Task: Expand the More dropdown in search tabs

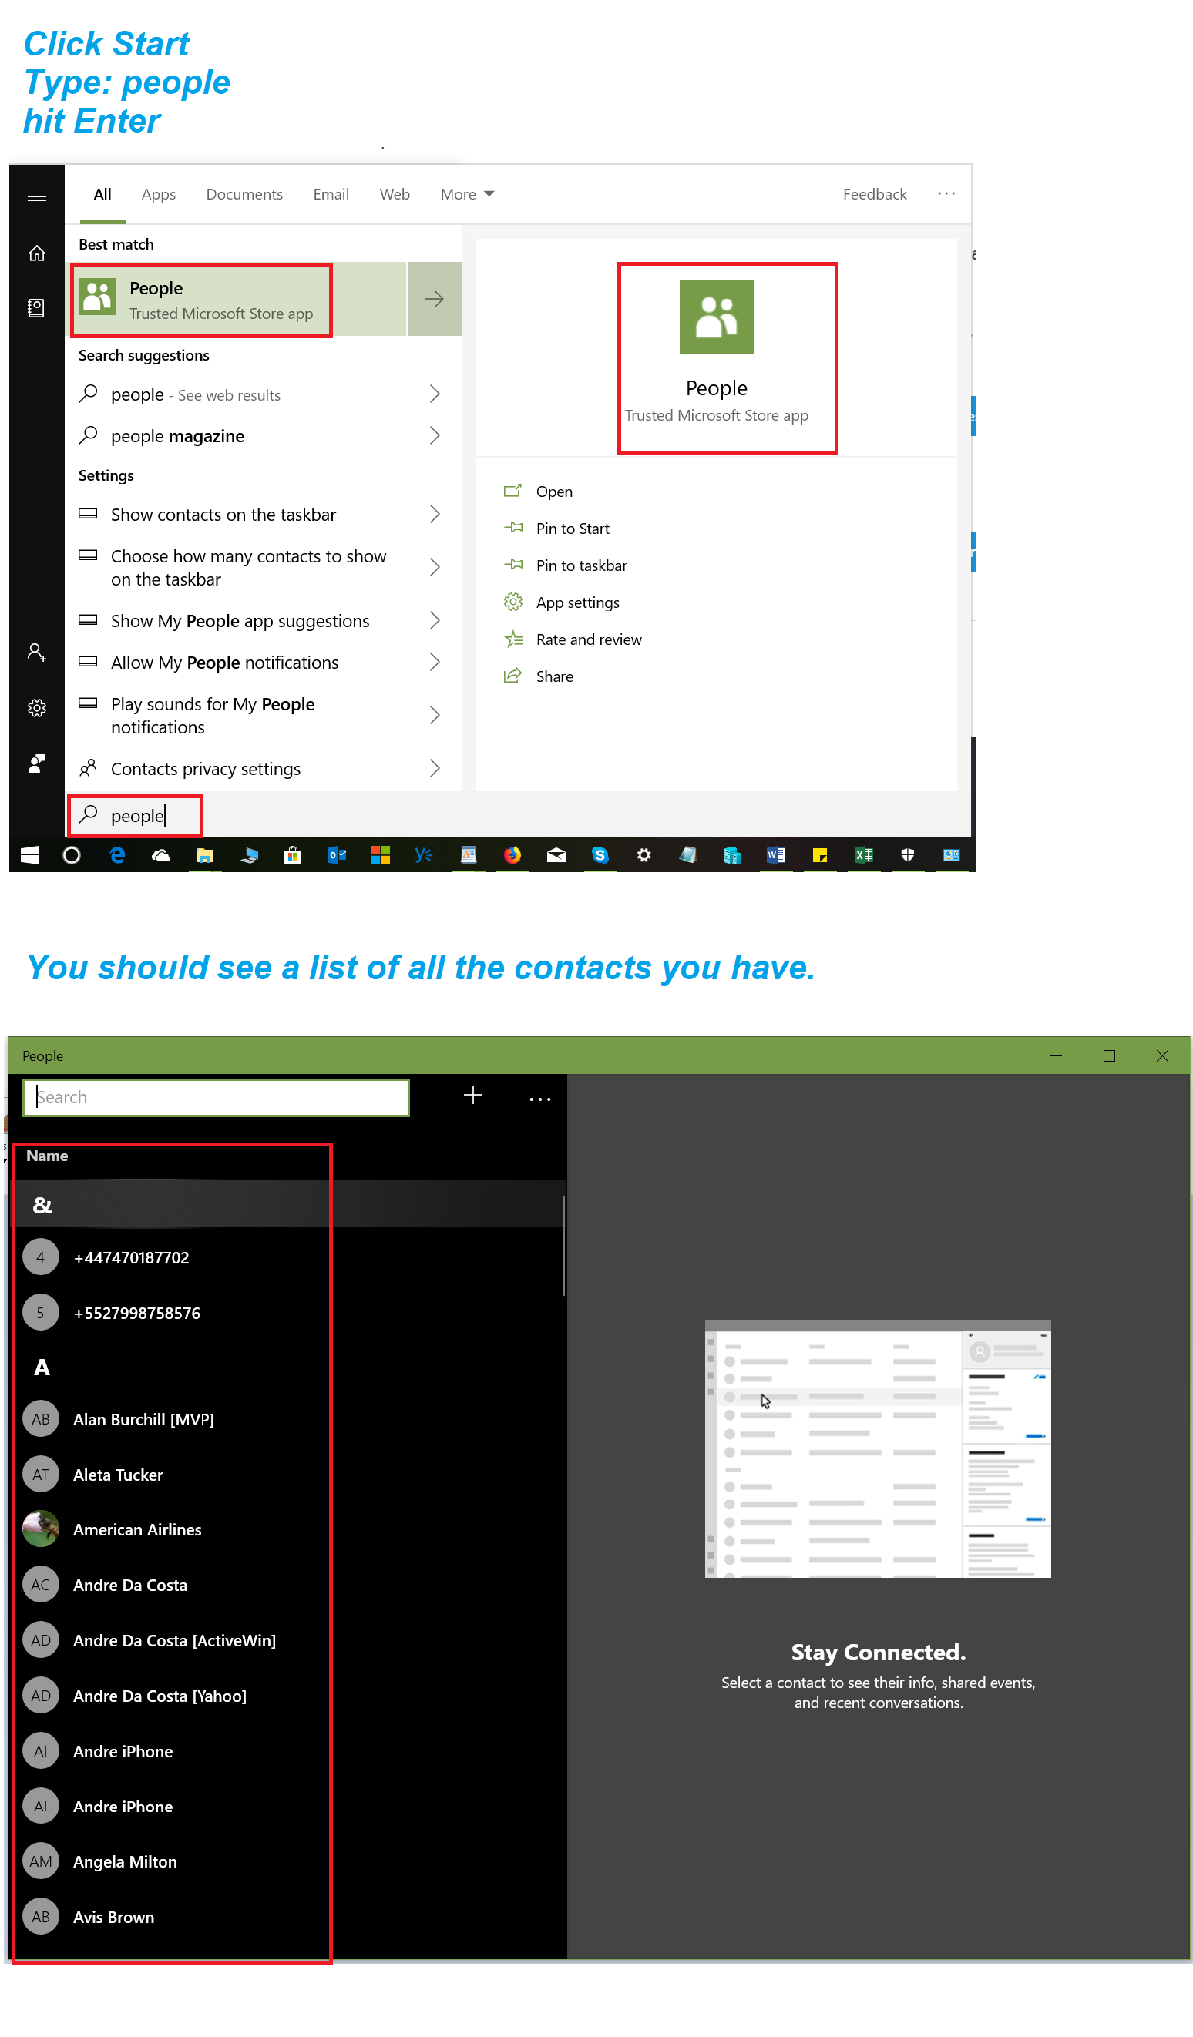Action: [x=467, y=194]
